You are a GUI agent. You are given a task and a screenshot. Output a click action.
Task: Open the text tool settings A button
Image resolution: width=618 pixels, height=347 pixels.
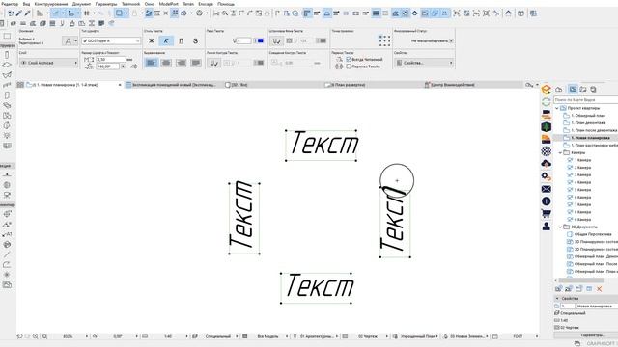pyautogui.click(x=69, y=40)
